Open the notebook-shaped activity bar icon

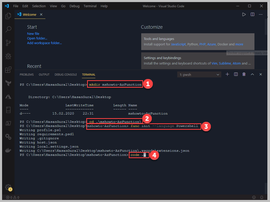pyautogui.click(x=8, y=110)
